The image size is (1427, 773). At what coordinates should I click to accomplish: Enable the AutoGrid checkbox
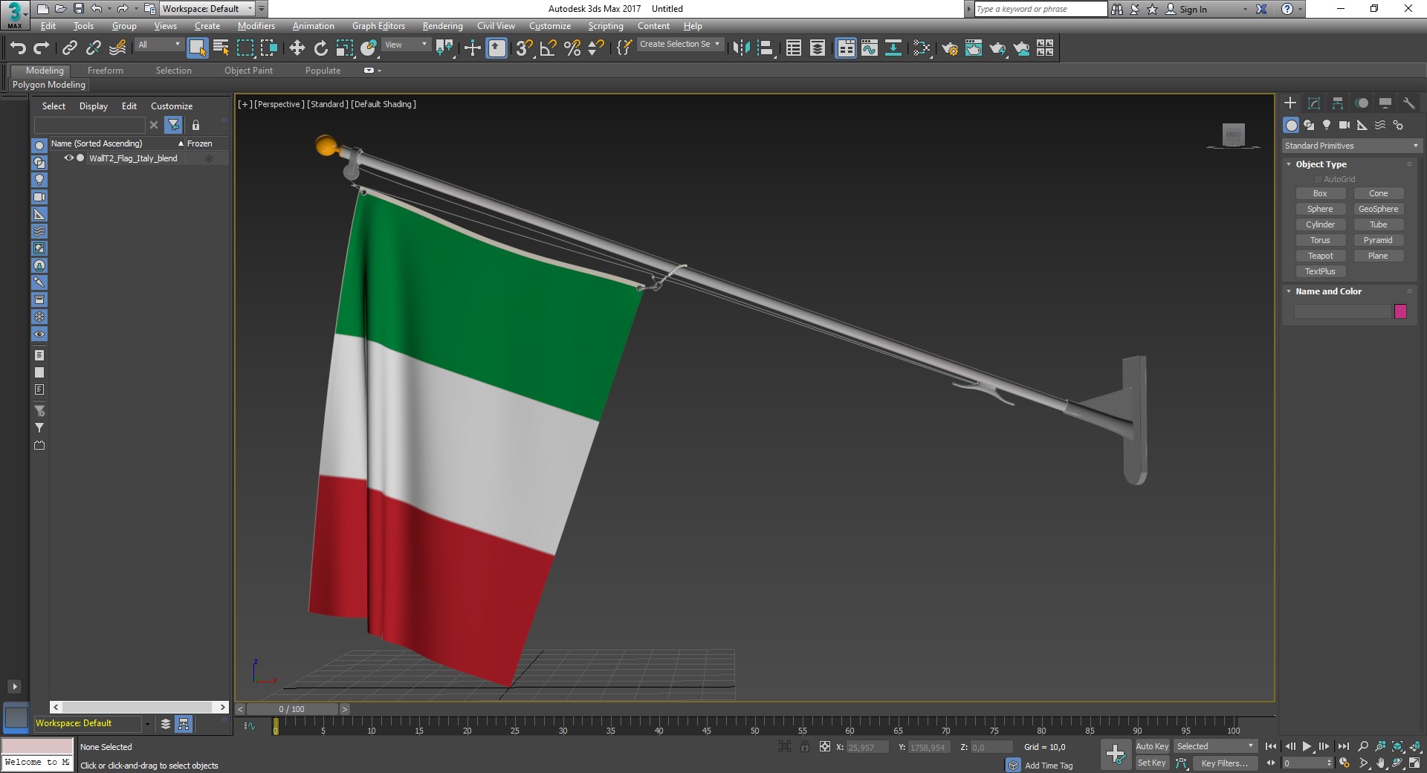(x=1318, y=179)
